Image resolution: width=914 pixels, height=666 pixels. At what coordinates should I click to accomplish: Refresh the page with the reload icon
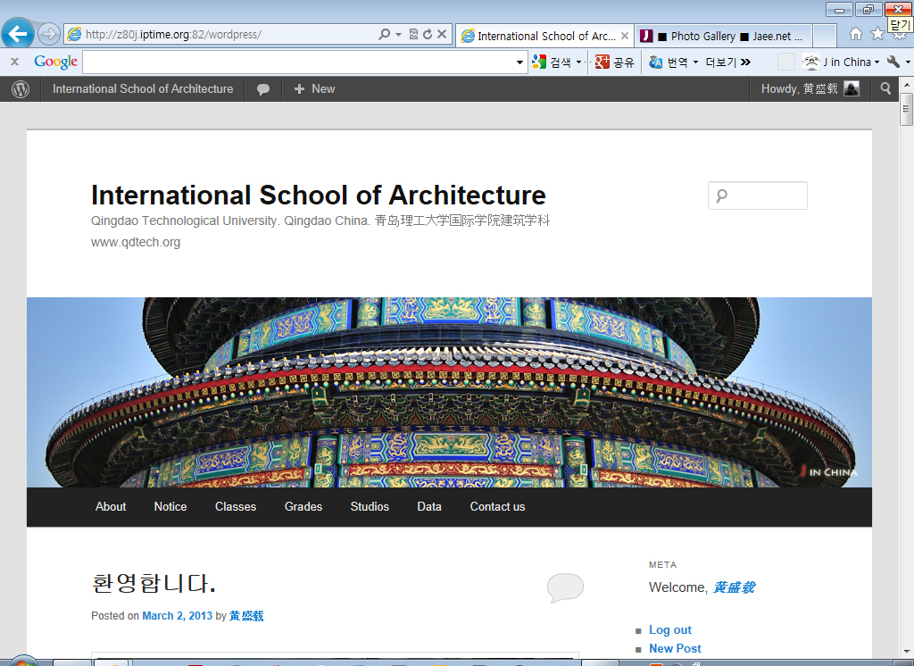point(428,35)
